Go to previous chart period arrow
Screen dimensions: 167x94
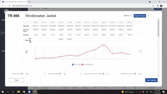coord(26,52)
